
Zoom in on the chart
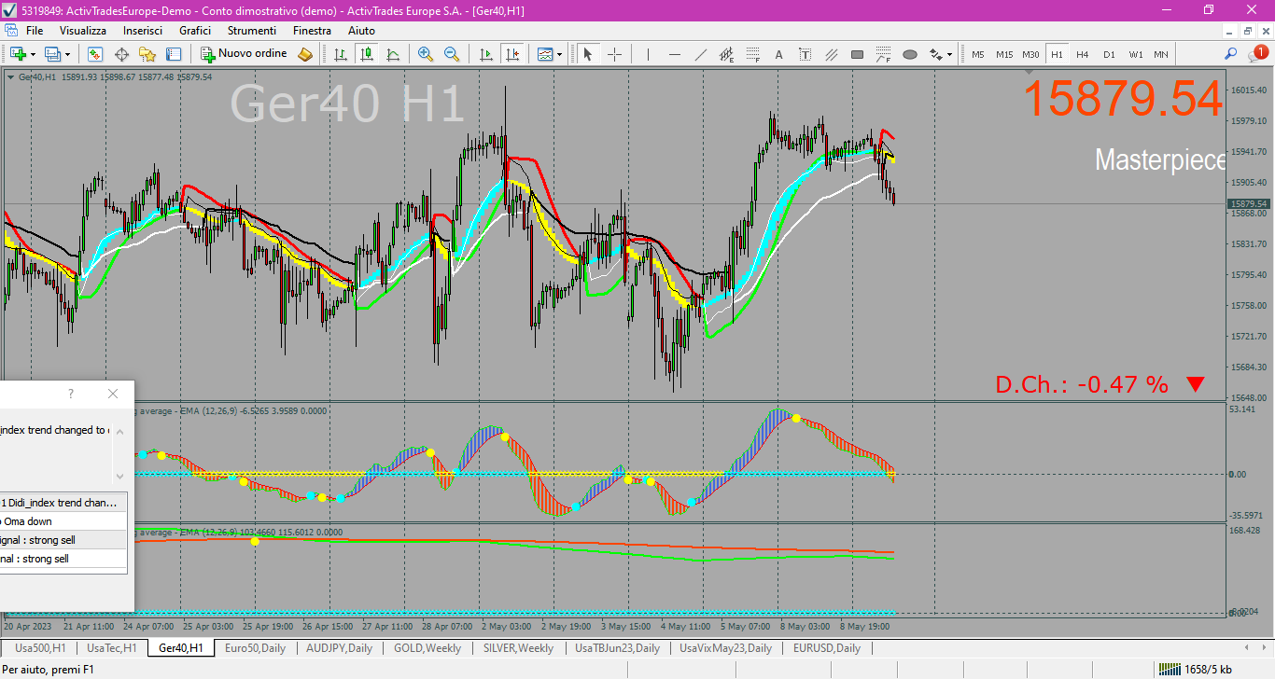coord(426,54)
